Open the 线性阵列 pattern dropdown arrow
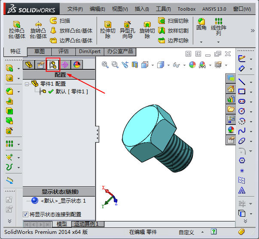259x239 pixels. pyautogui.click(x=218, y=42)
